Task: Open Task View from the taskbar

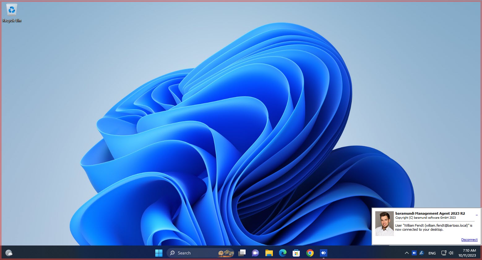Action: pyautogui.click(x=242, y=253)
